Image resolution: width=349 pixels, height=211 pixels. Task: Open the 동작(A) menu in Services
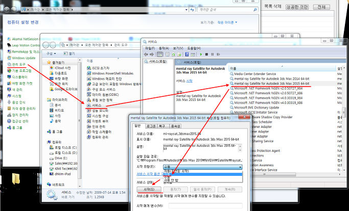pyautogui.click(x=164, y=48)
